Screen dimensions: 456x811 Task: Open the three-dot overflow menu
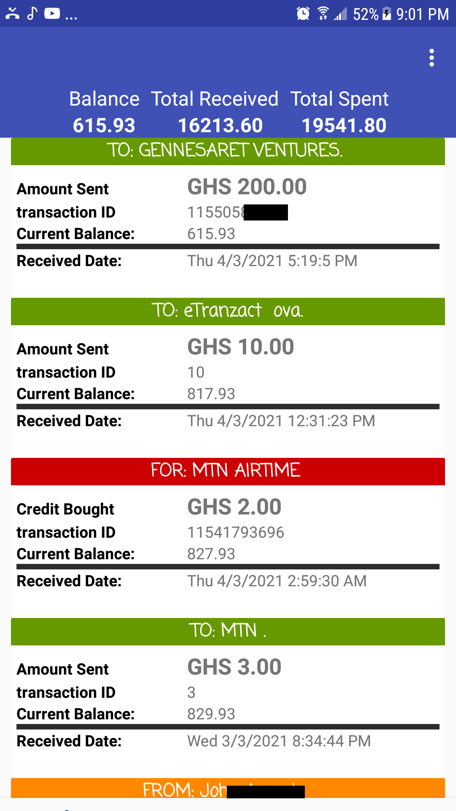pos(432,58)
